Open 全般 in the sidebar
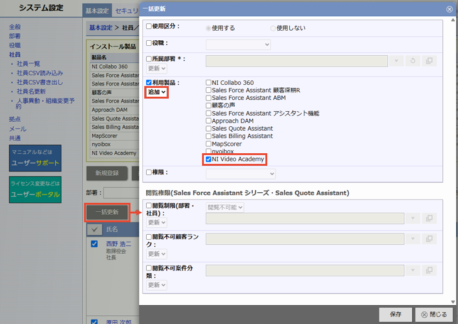The height and width of the screenshot is (324, 458). tap(15, 27)
